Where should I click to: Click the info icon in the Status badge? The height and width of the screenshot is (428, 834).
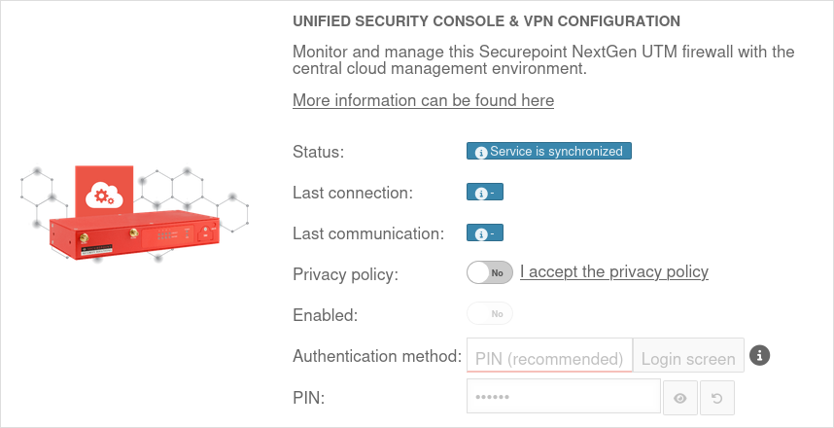pyautogui.click(x=480, y=152)
